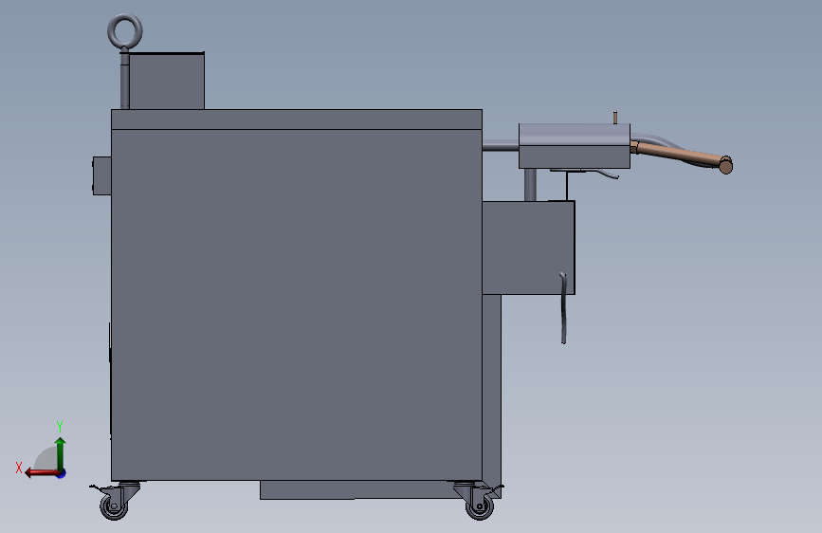
Task: Select the small box atop the cabinet
Action: coord(167,81)
